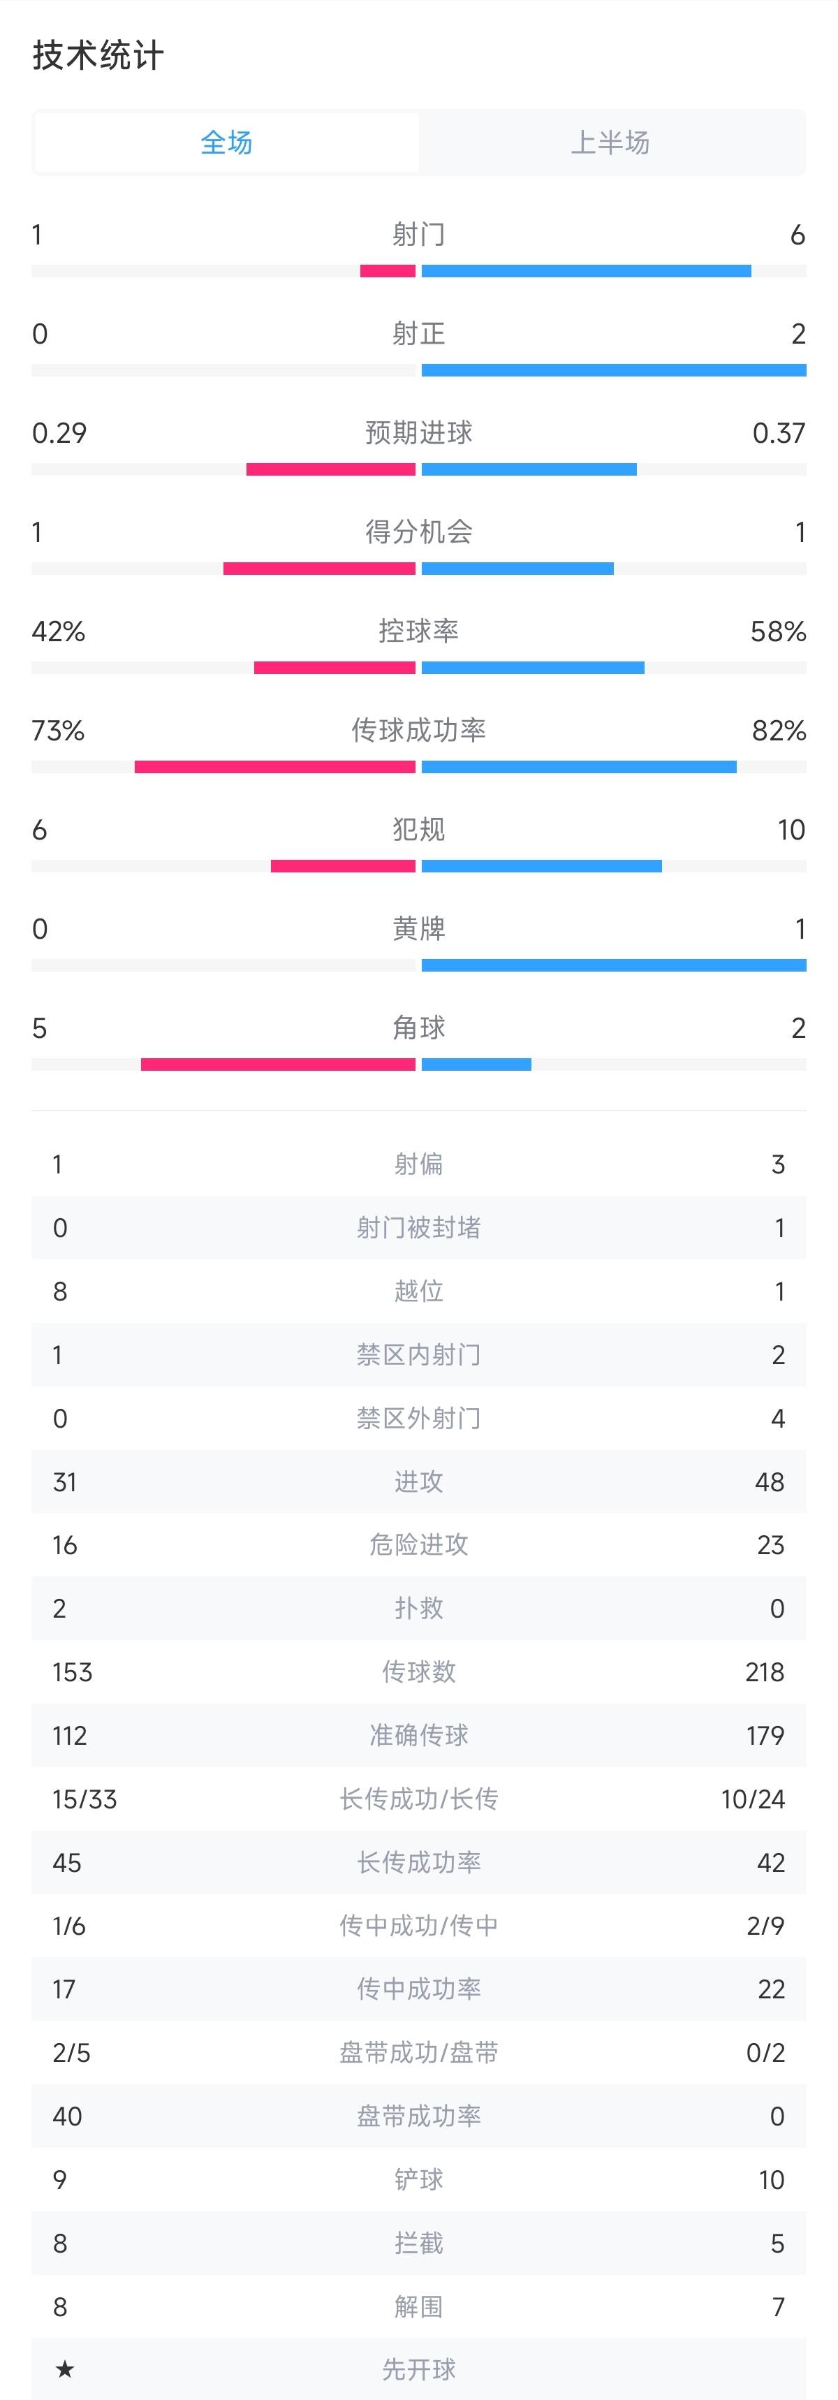838x2400 pixels.
Task: Switch to the 上半场 tab
Action: (611, 142)
